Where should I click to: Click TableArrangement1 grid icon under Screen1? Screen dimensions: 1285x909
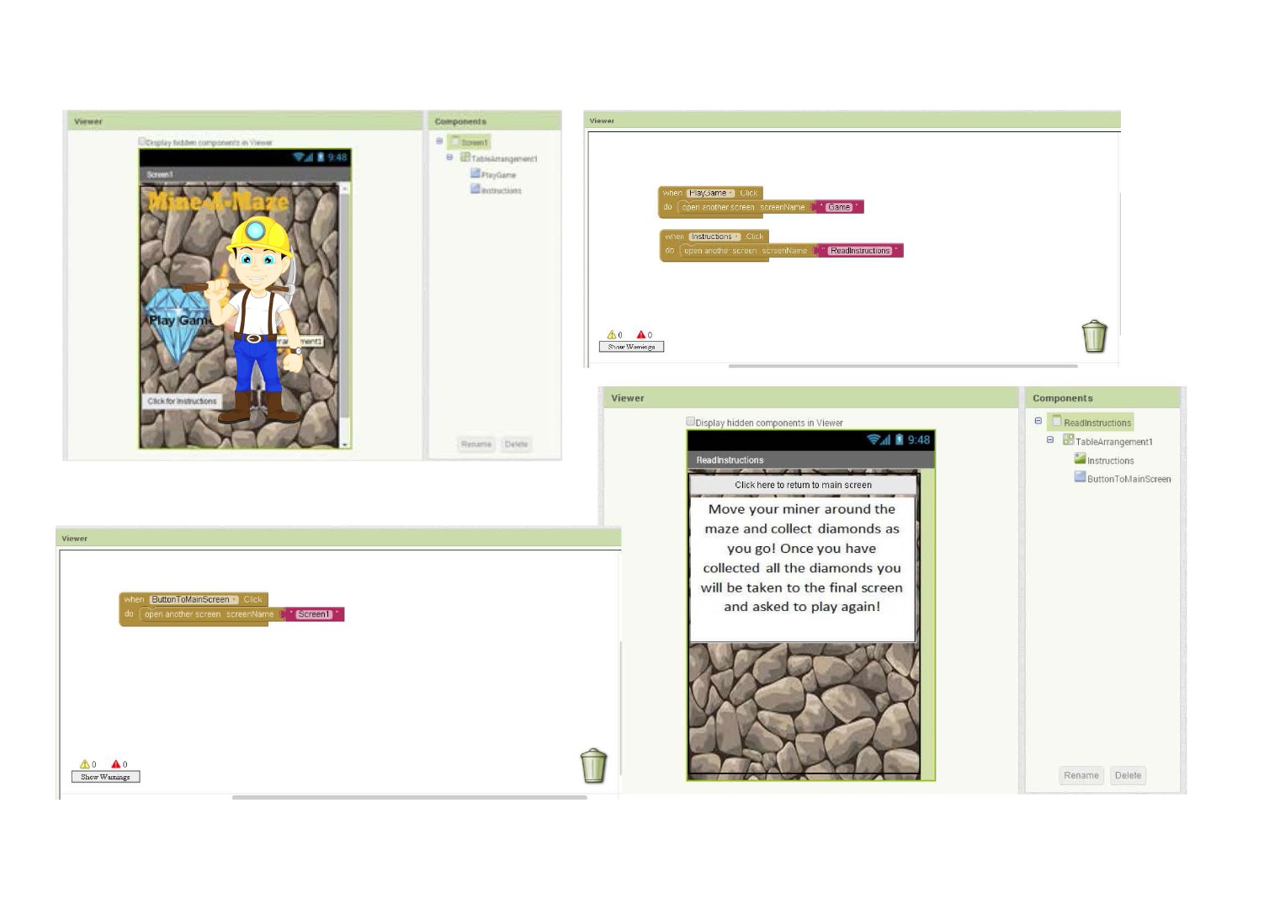click(465, 157)
